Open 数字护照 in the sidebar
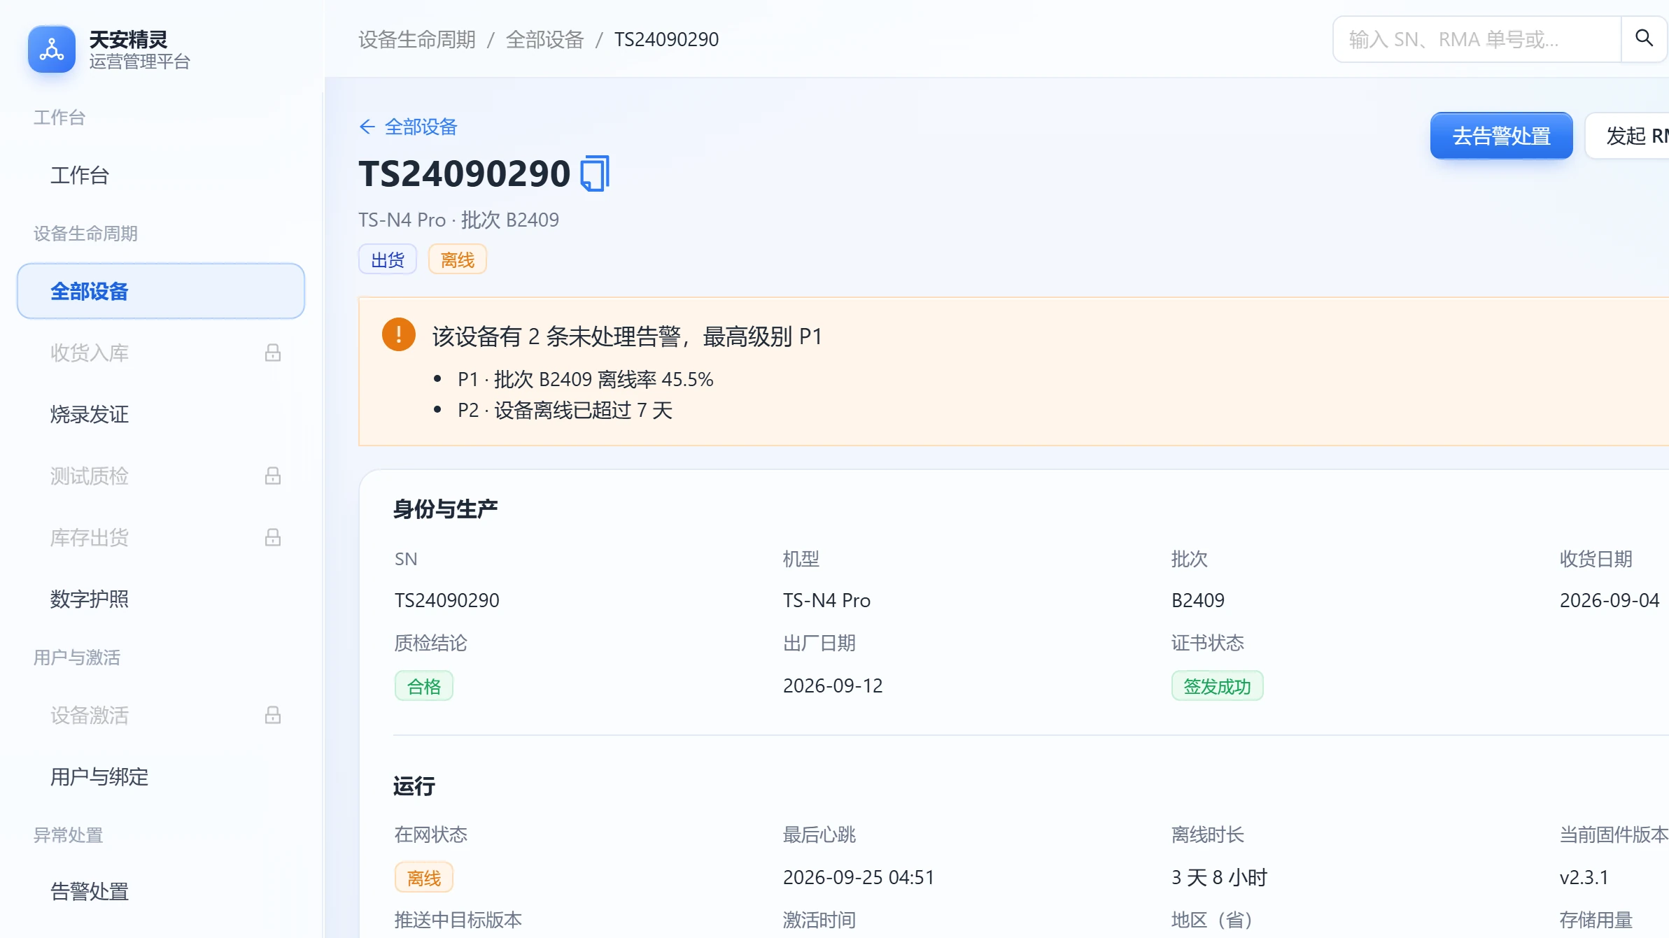Screen dimensions: 1669x938 [161, 599]
